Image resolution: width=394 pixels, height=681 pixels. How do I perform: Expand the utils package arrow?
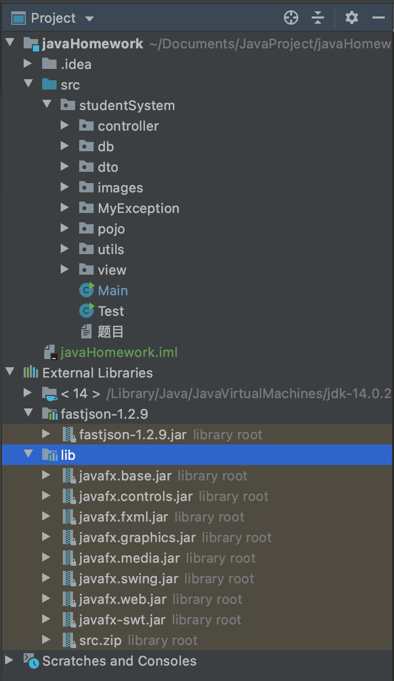click(65, 249)
